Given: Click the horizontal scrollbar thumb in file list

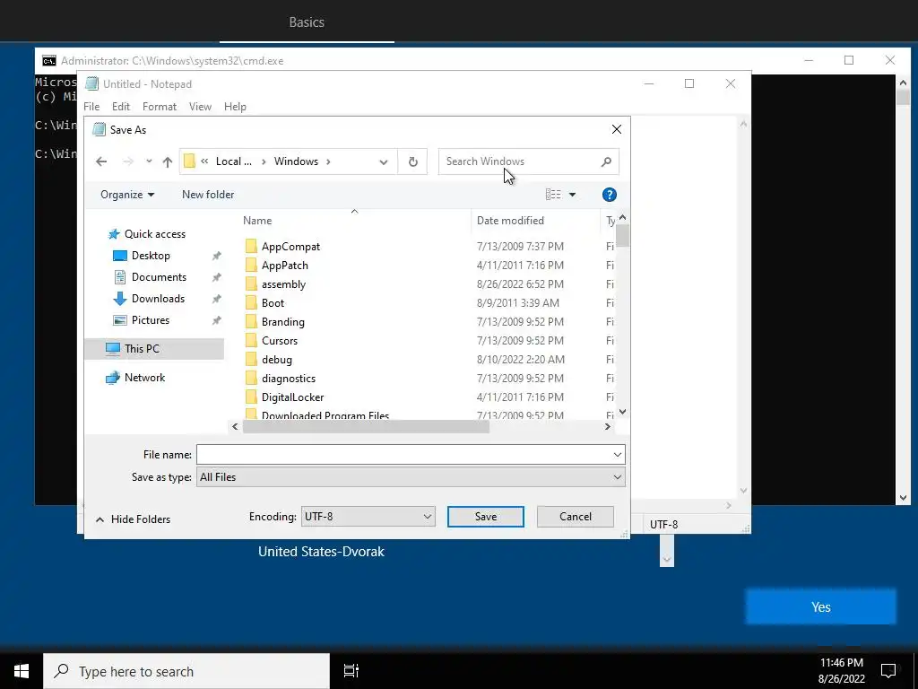Looking at the screenshot, I should click(366, 426).
